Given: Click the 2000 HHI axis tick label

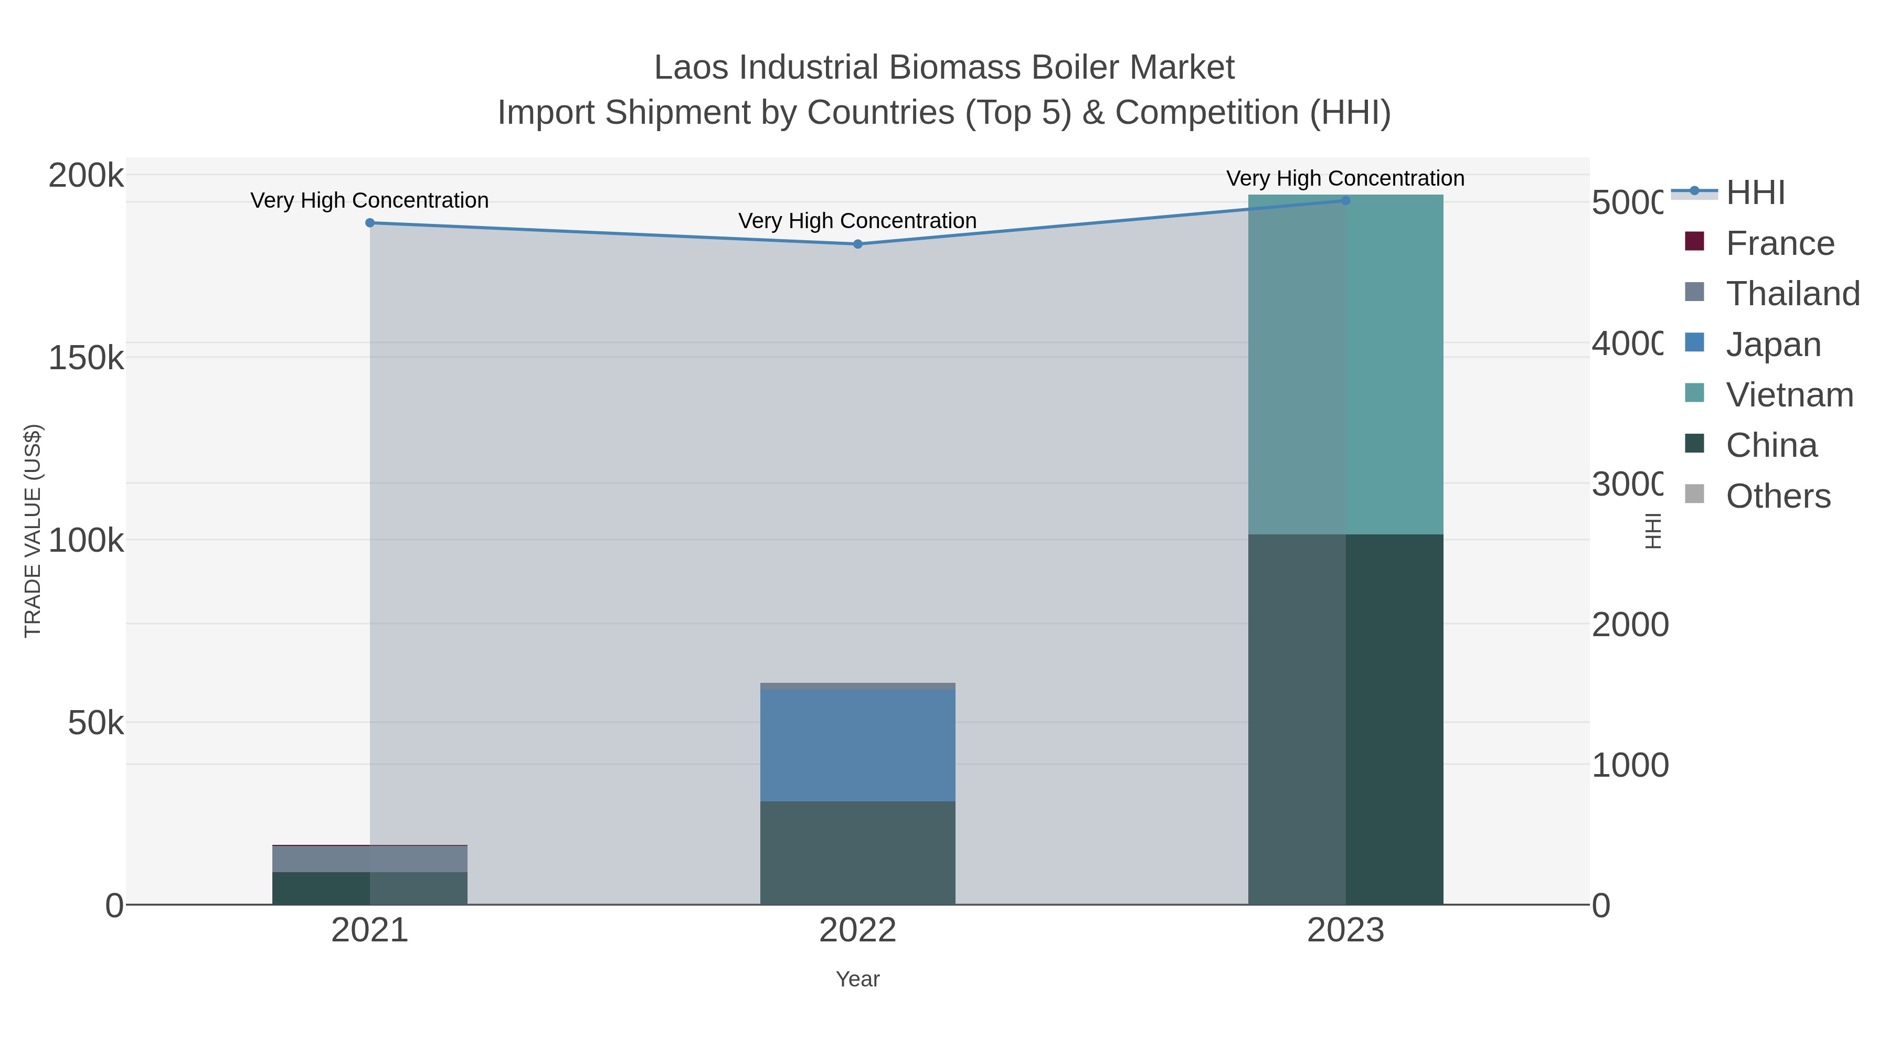Looking at the screenshot, I should click(x=1630, y=625).
